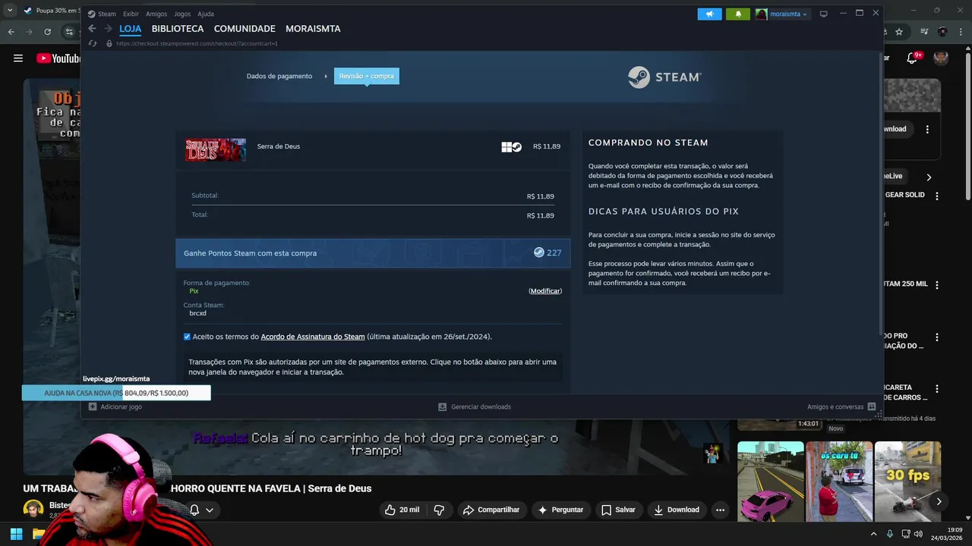Open YouTube account avatar
972x546 pixels.
(x=941, y=58)
